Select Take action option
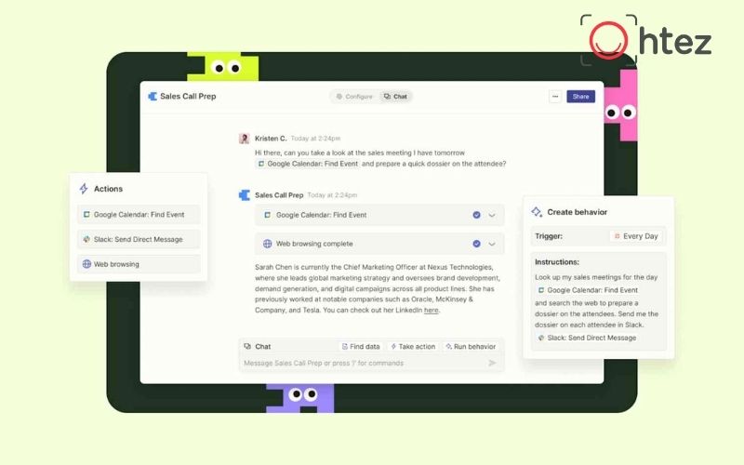 pyautogui.click(x=412, y=346)
